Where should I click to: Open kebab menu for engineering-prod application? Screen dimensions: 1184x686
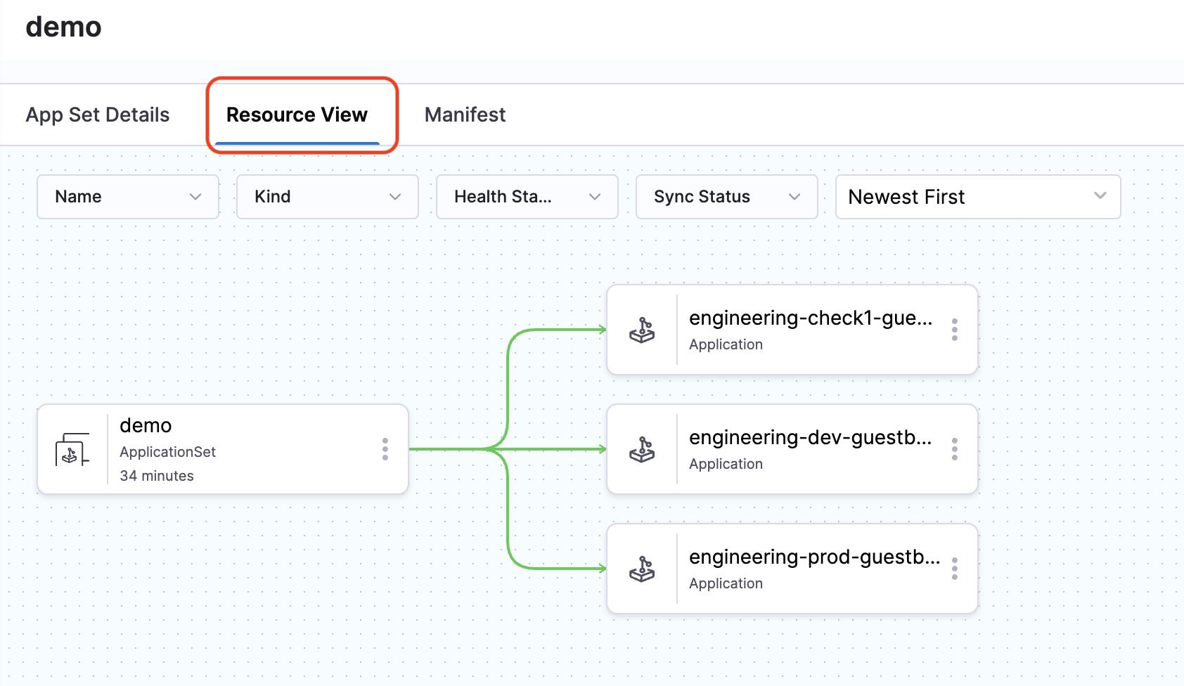[954, 569]
